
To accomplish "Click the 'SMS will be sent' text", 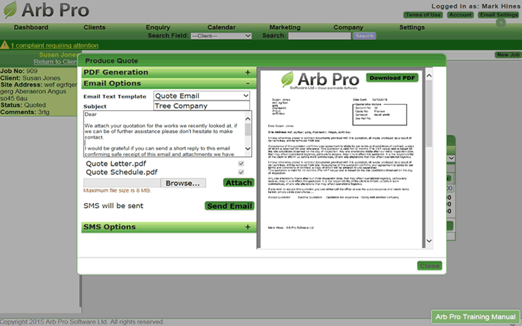I will coord(113,205).
